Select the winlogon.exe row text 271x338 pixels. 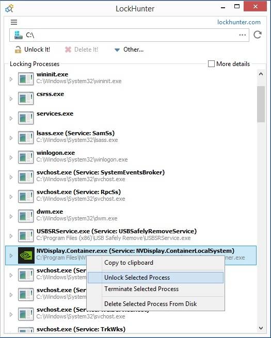56,153
